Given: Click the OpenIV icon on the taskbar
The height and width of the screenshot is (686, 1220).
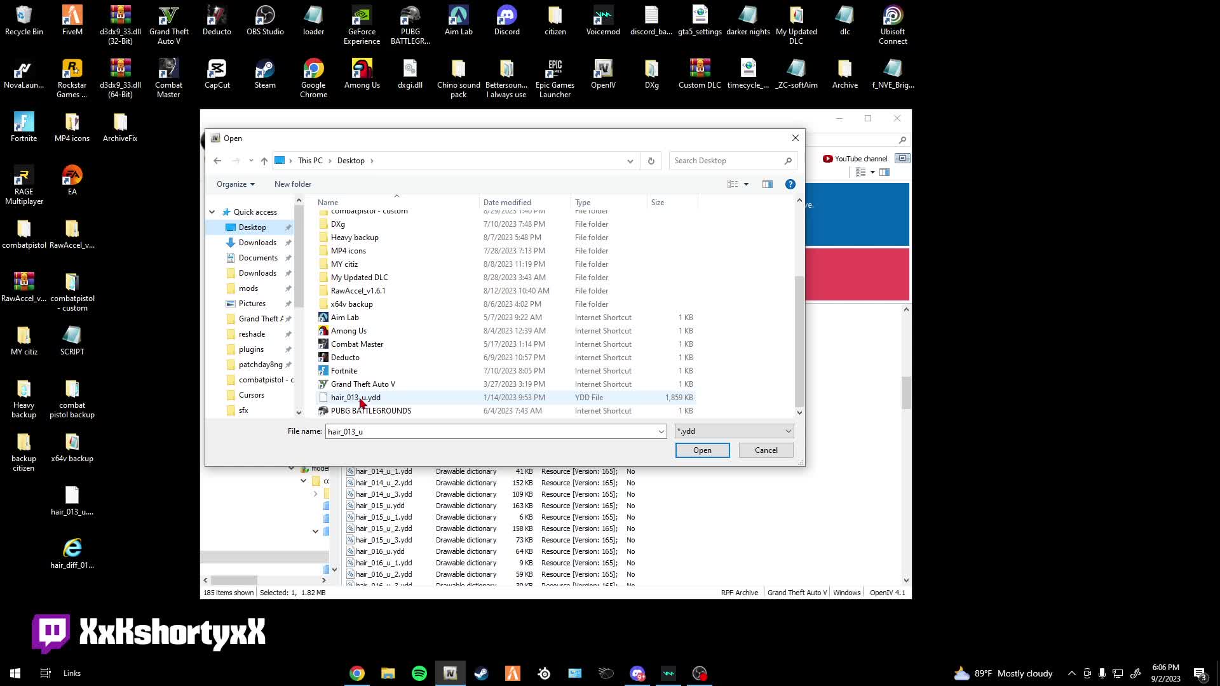Looking at the screenshot, I should [451, 673].
